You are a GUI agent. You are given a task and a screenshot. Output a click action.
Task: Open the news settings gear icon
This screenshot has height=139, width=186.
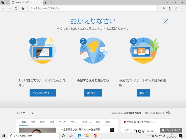(x=168, y=113)
